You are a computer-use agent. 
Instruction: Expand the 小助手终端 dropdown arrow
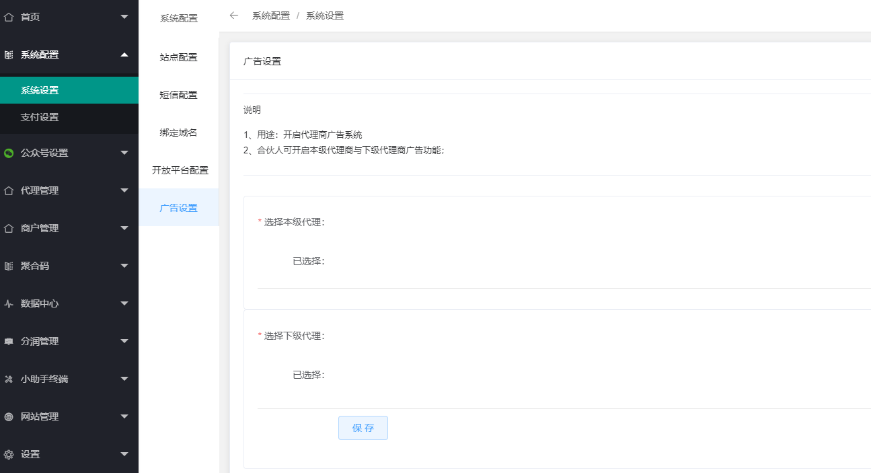point(124,379)
